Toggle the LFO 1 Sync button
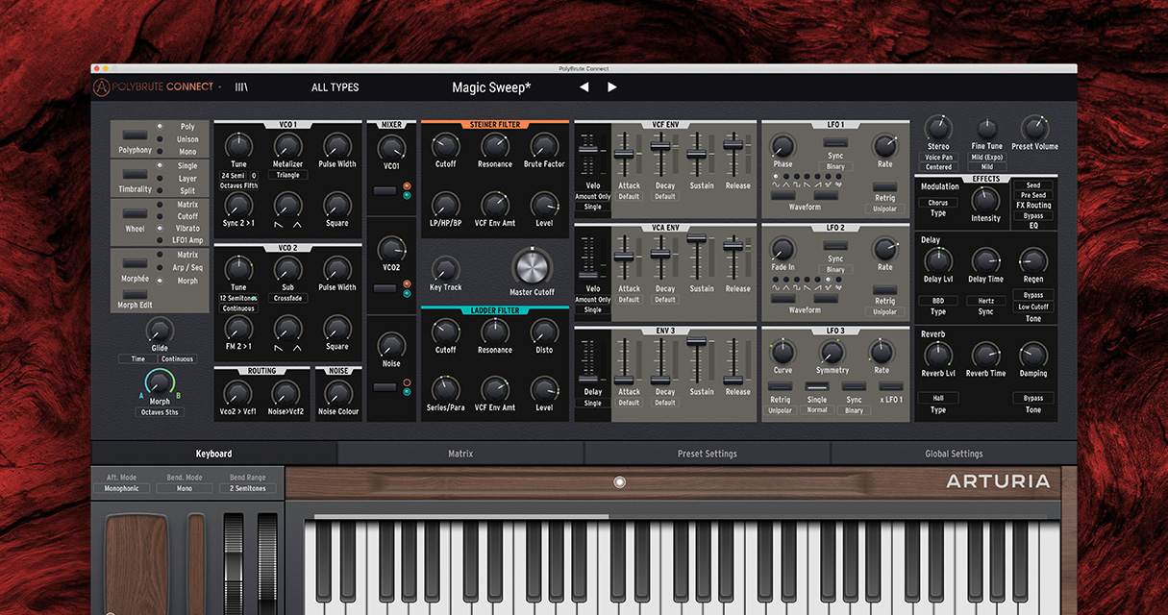 [835, 143]
